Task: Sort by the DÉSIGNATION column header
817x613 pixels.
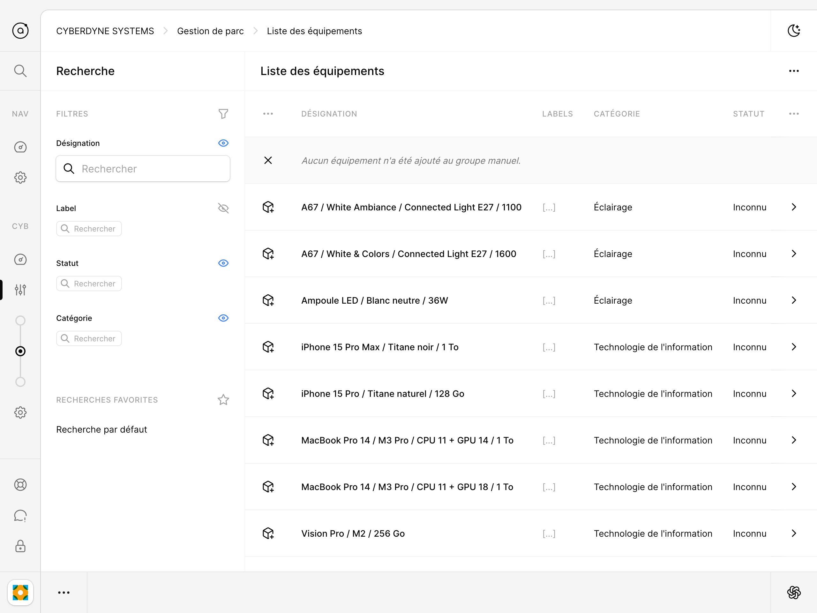Action: pos(329,114)
